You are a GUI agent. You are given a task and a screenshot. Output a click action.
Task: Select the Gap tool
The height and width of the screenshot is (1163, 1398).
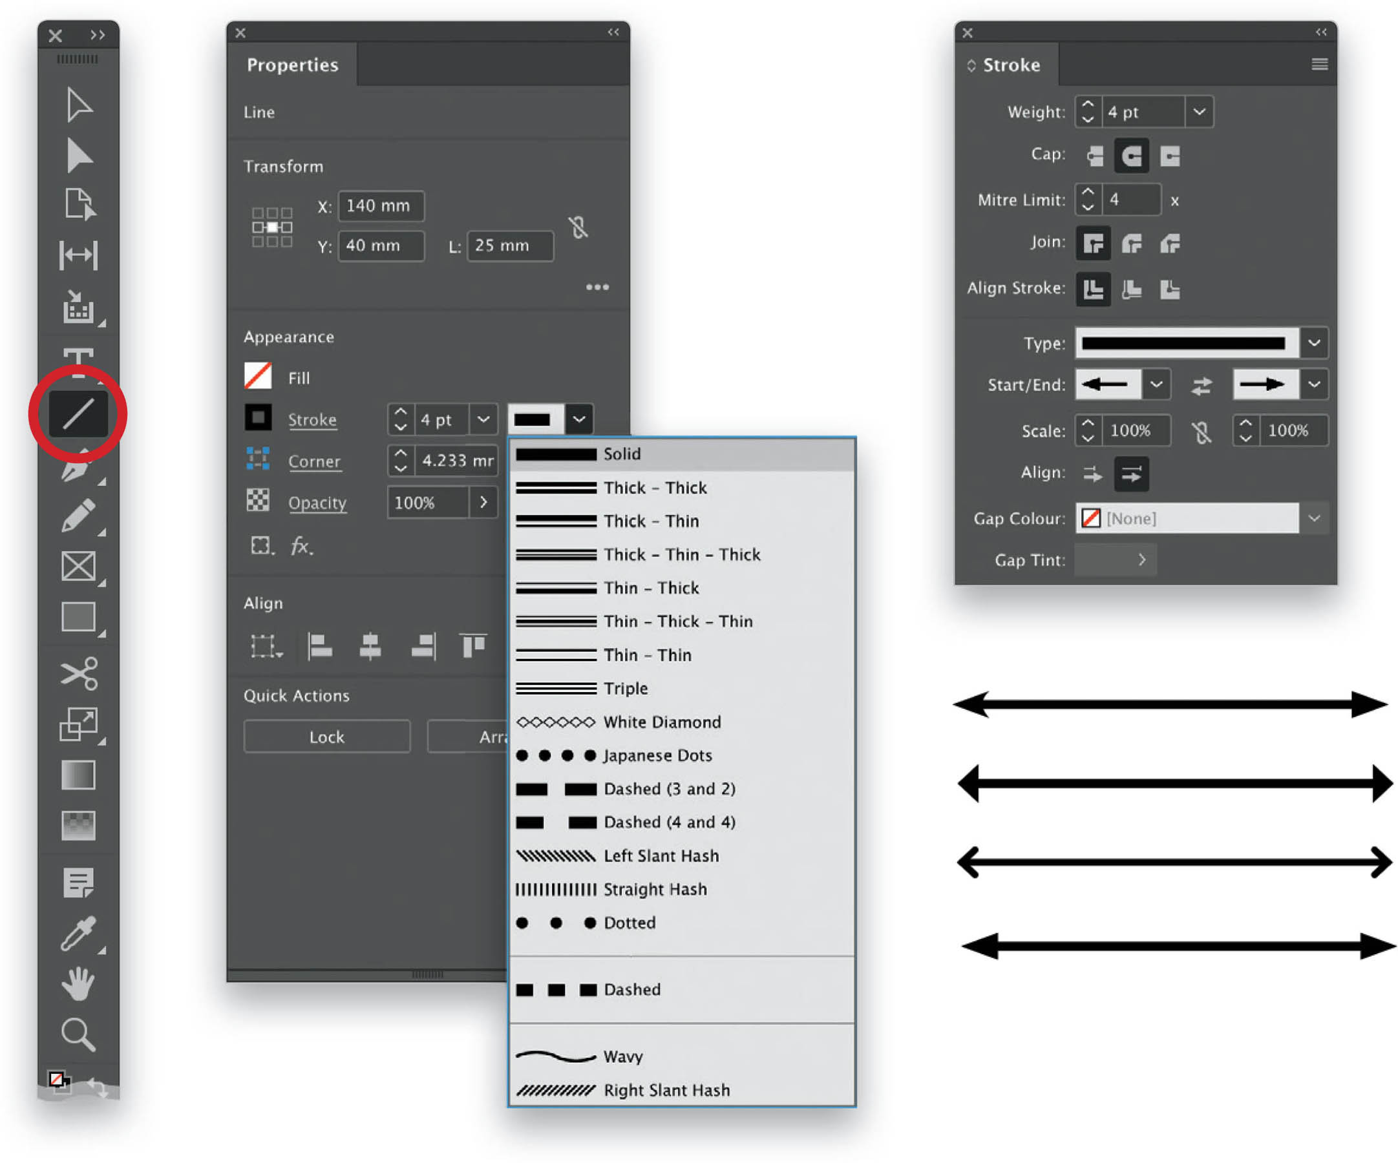pyautogui.click(x=79, y=255)
